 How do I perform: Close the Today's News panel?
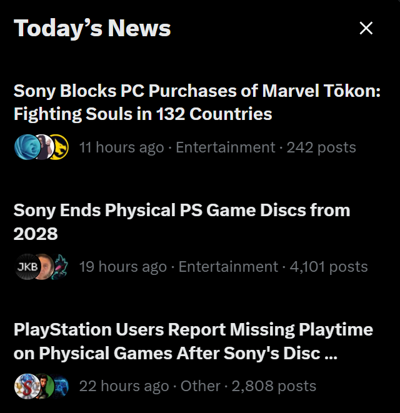click(366, 28)
